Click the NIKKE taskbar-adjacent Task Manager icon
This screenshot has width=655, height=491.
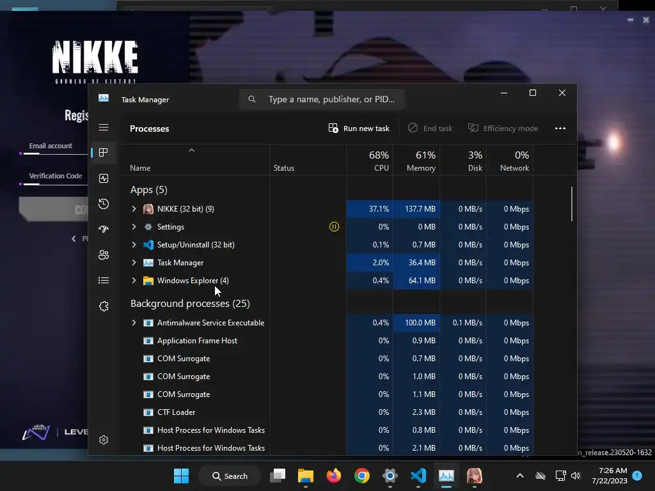click(x=446, y=476)
